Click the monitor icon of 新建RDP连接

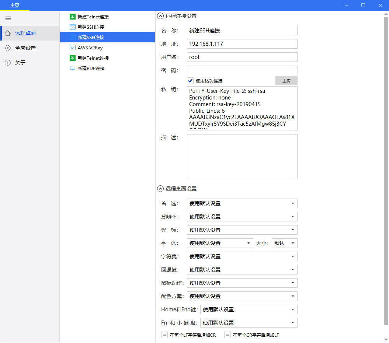pos(72,68)
